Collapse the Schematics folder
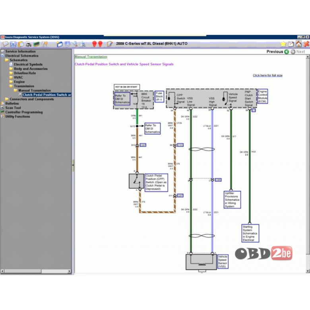This screenshot has width=310, height=310. [7, 60]
